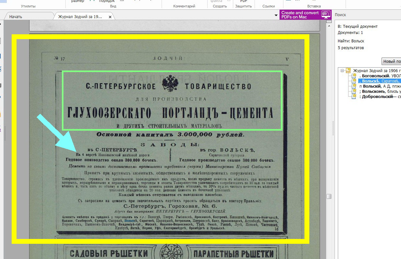Close the Журнал Зодчий document tab

pyautogui.click(x=110, y=17)
